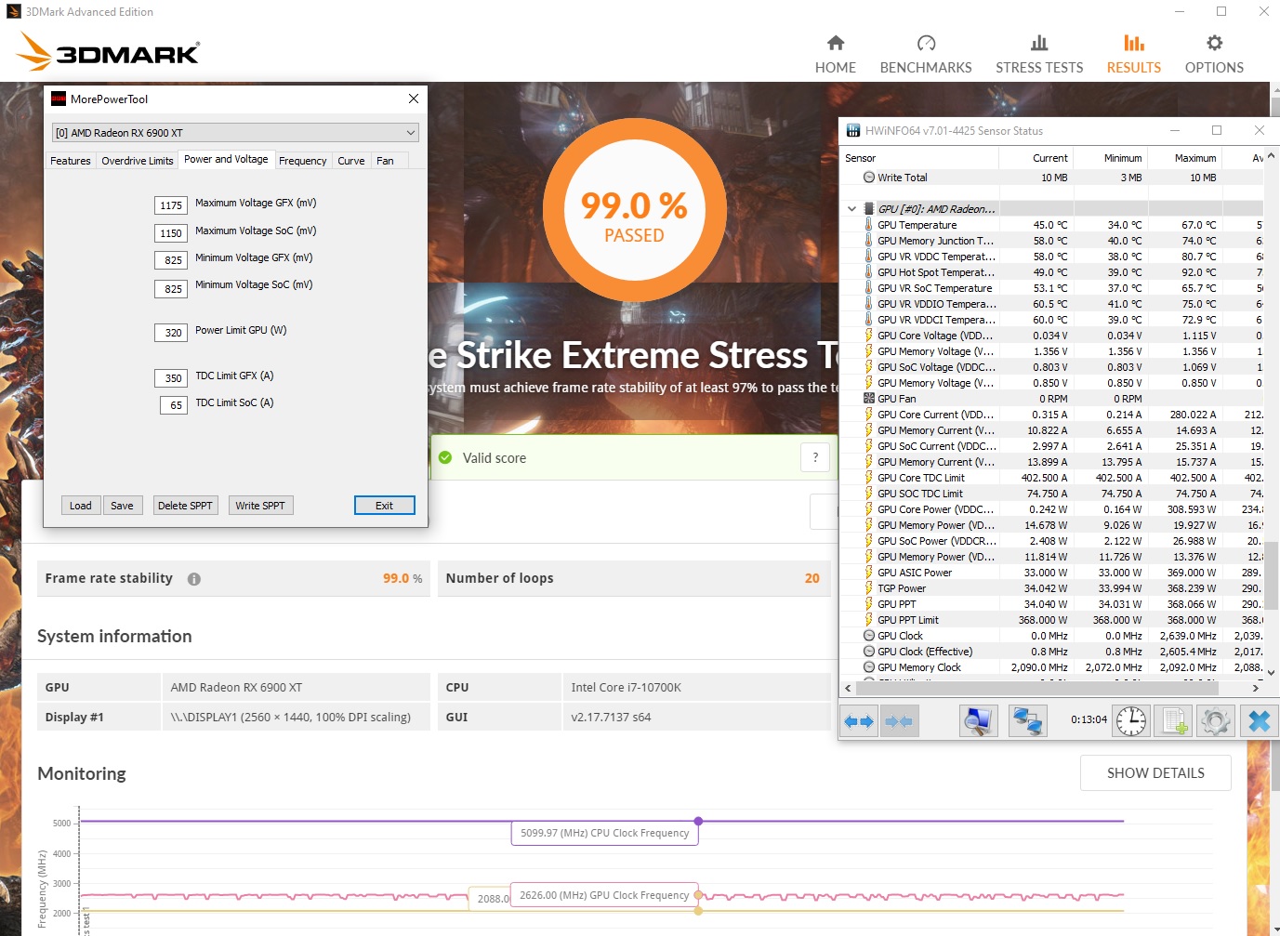
Task: Click the Sensor column header in HWiNFO
Action: pyautogui.click(x=919, y=158)
